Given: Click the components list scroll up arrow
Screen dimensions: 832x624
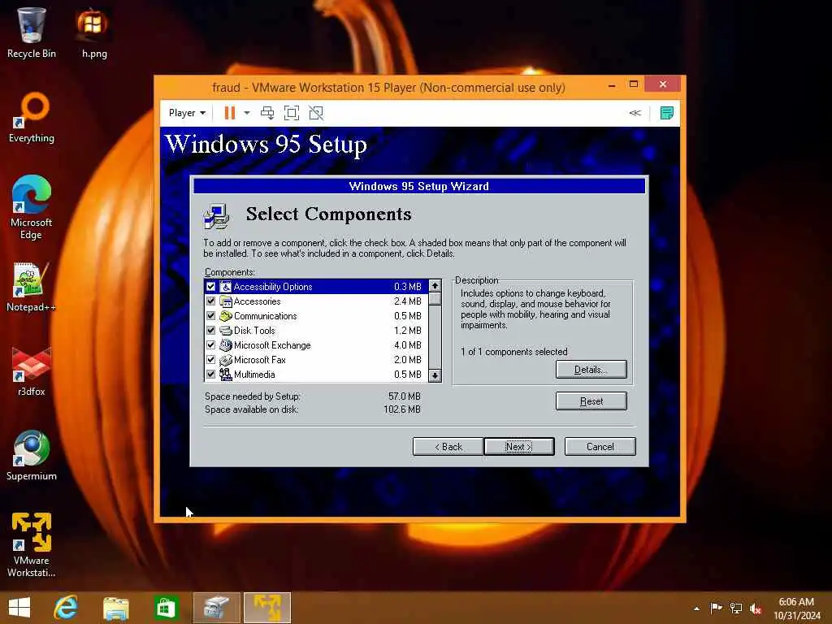Looking at the screenshot, I should (x=435, y=286).
